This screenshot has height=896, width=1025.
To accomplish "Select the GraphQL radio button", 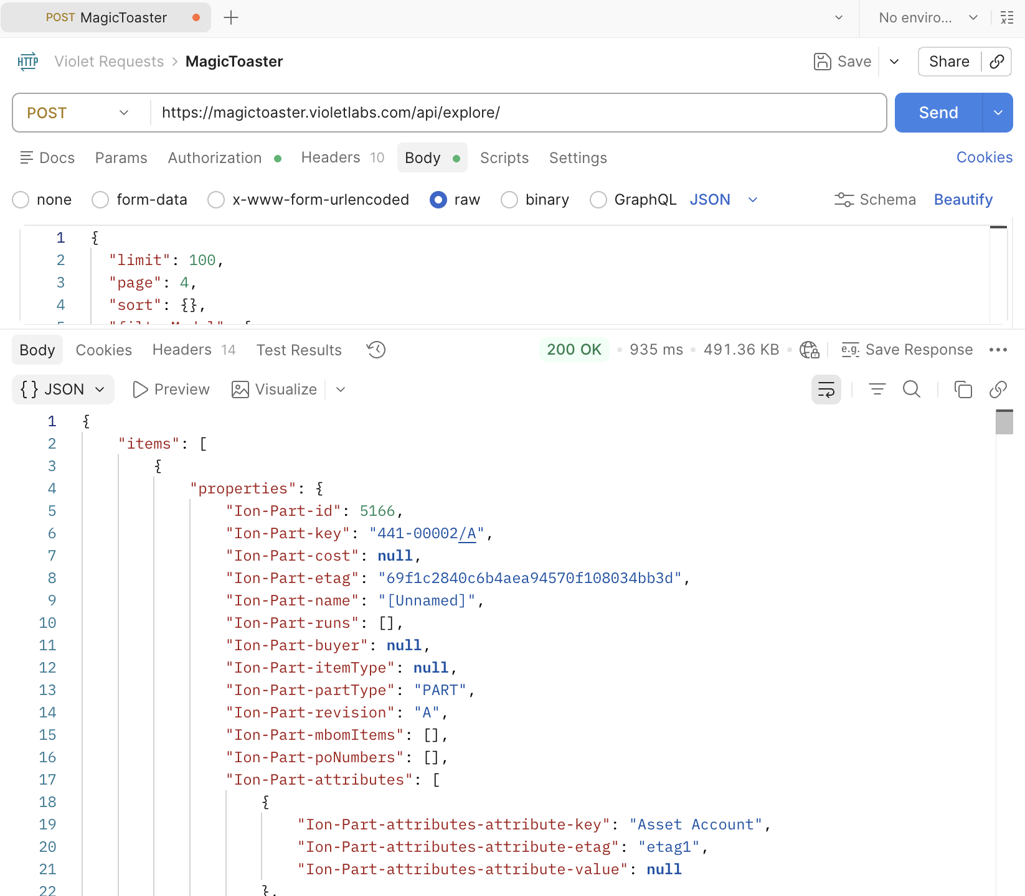I will 598,200.
